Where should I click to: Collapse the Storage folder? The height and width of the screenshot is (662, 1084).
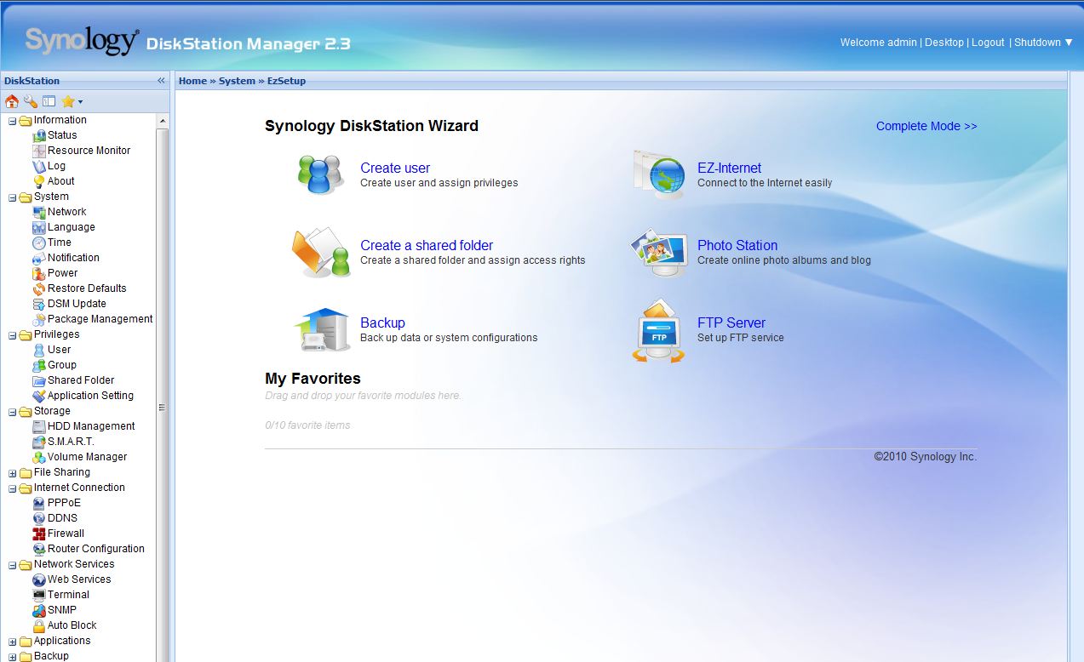[12, 412]
